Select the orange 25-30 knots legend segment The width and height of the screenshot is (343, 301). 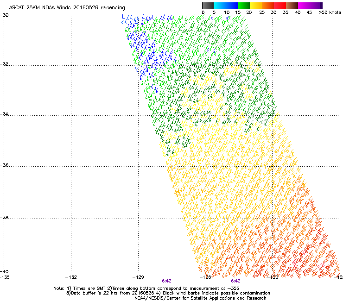pos(268,6)
